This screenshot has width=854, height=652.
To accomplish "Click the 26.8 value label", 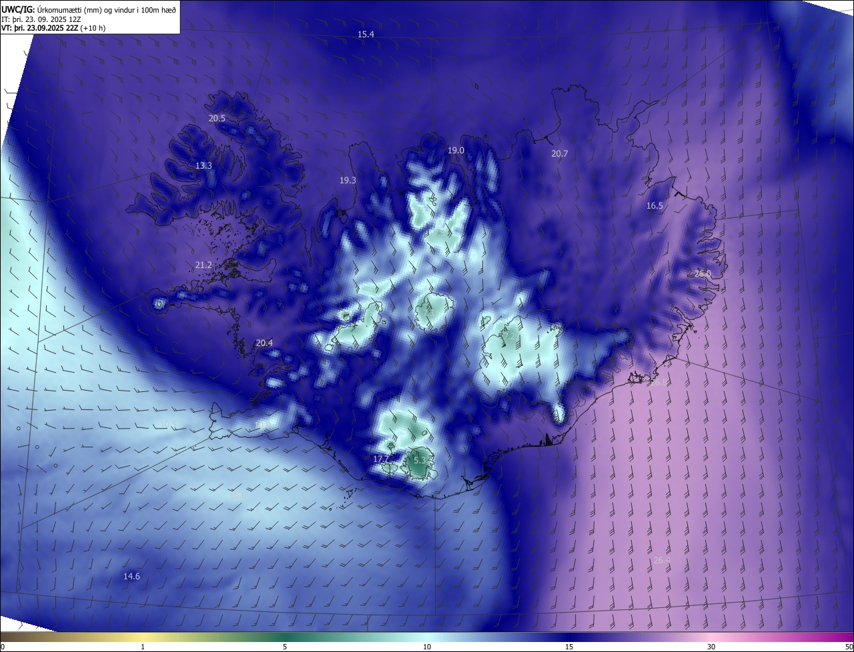I will (x=659, y=383).
